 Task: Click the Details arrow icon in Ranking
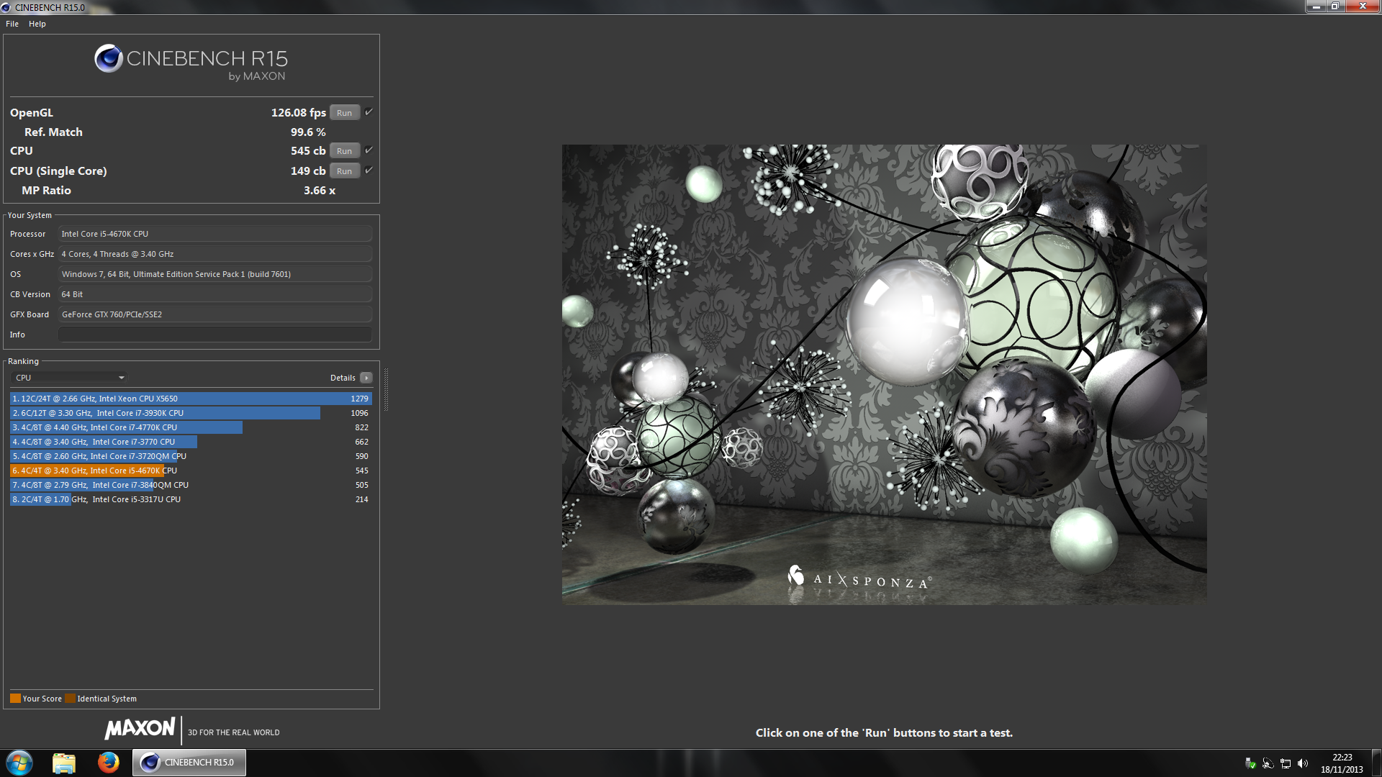click(366, 378)
